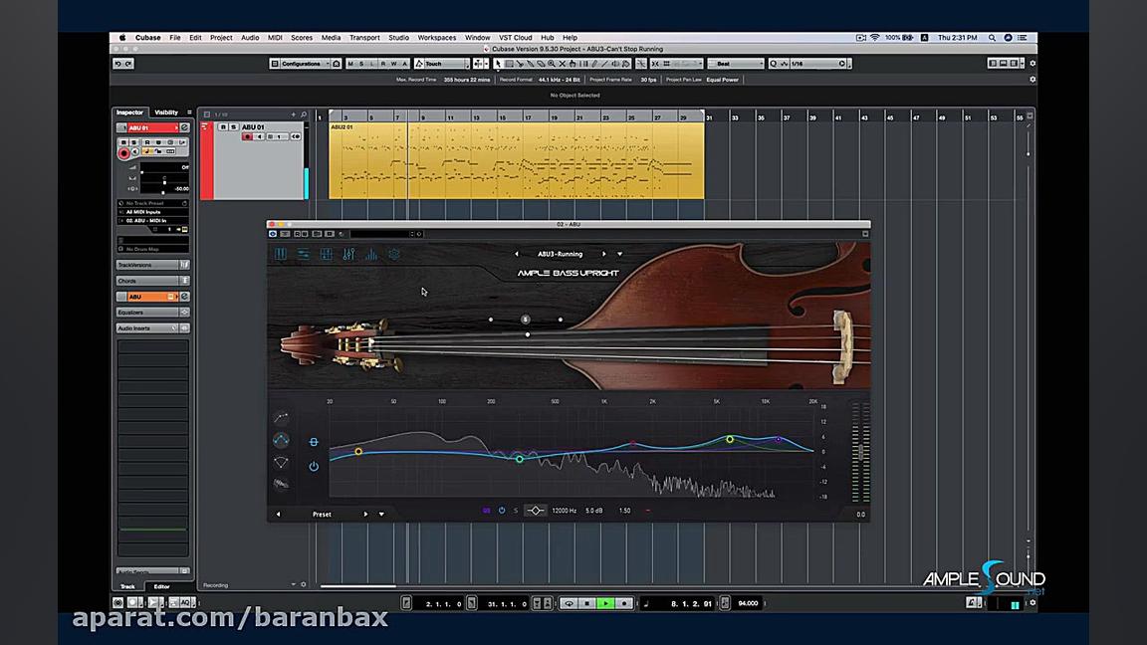This screenshot has height=645, width=1147.
Task: Click the Stop button in the transport bar
Action: coord(587,603)
